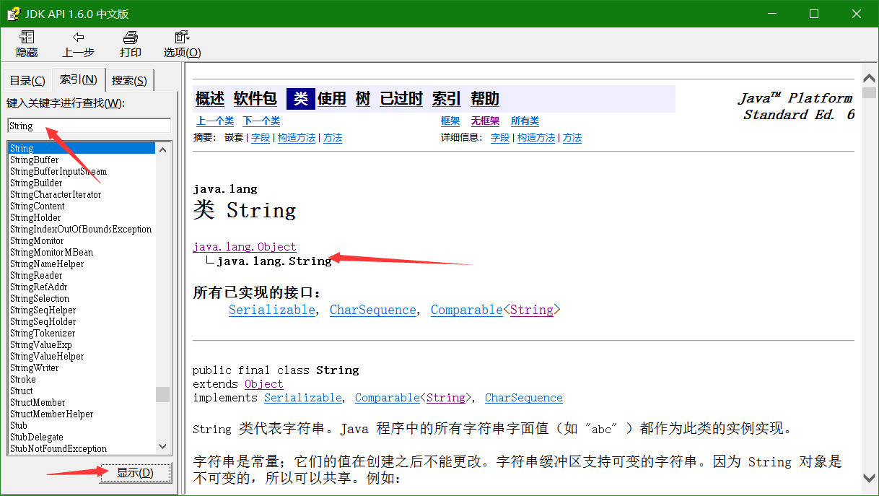879x496 pixels.
Task: Open the java.lang.Object link
Action: pyautogui.click(x=244, y=246)
